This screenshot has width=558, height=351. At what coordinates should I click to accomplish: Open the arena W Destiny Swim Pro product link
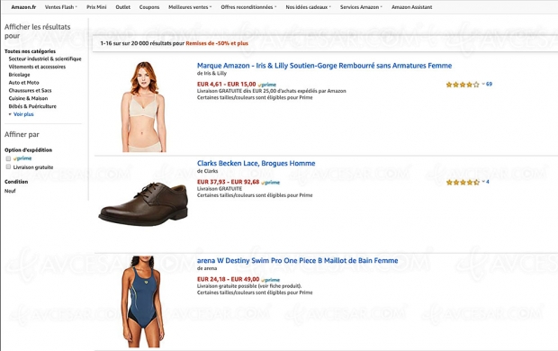click(298, 261)
